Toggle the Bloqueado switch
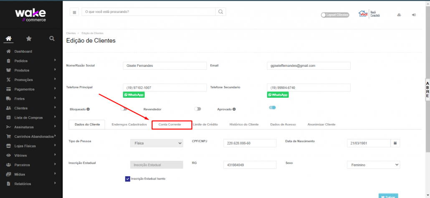Viewport: 430px width, 198px height. coord(124,109)
